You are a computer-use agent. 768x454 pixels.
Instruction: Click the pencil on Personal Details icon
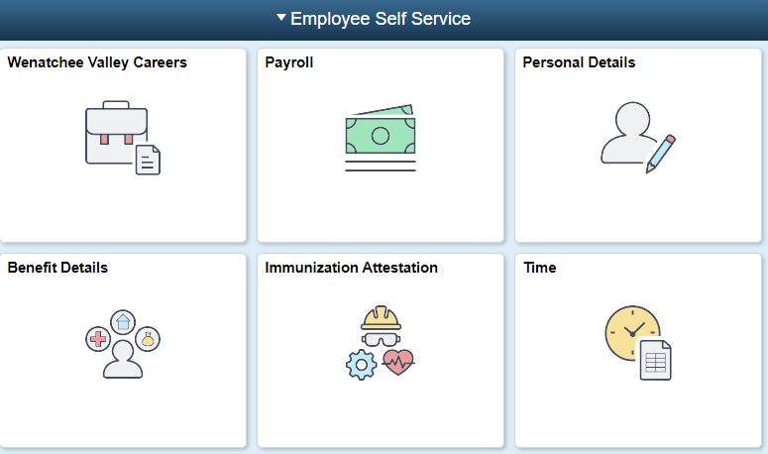pos(660,153)
